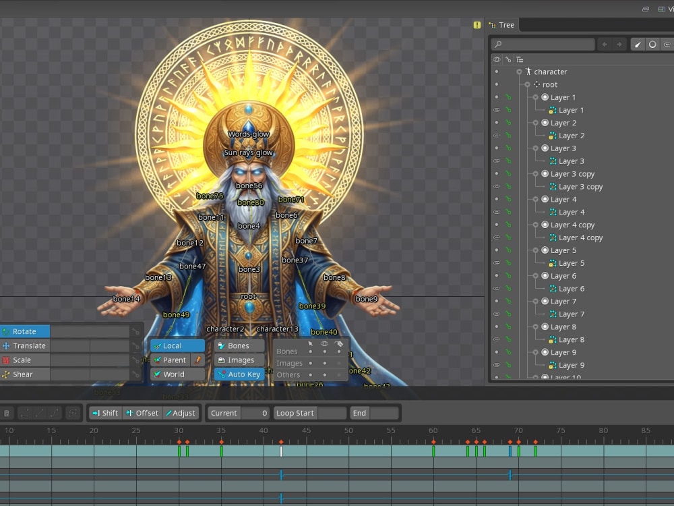
Task: Collapse the Layer 3 slot node
Action: [x=536, y=148]
